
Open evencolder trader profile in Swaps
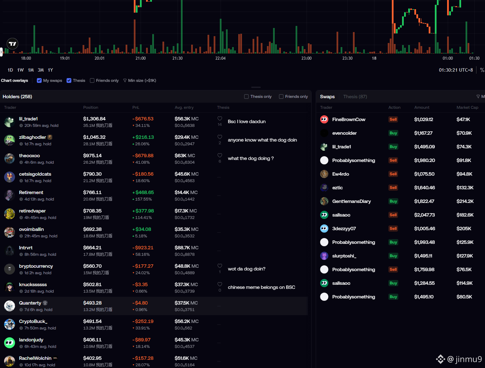(x=344, y=133)
